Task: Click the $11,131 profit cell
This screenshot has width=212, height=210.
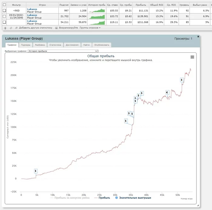Action: [141, 10]
